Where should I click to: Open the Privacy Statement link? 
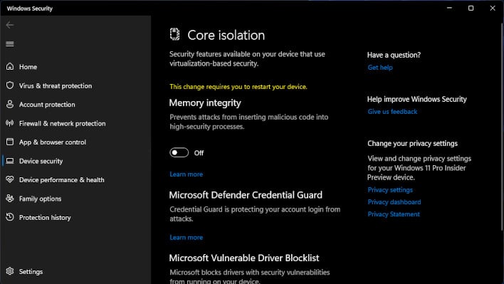click(394, 214)
